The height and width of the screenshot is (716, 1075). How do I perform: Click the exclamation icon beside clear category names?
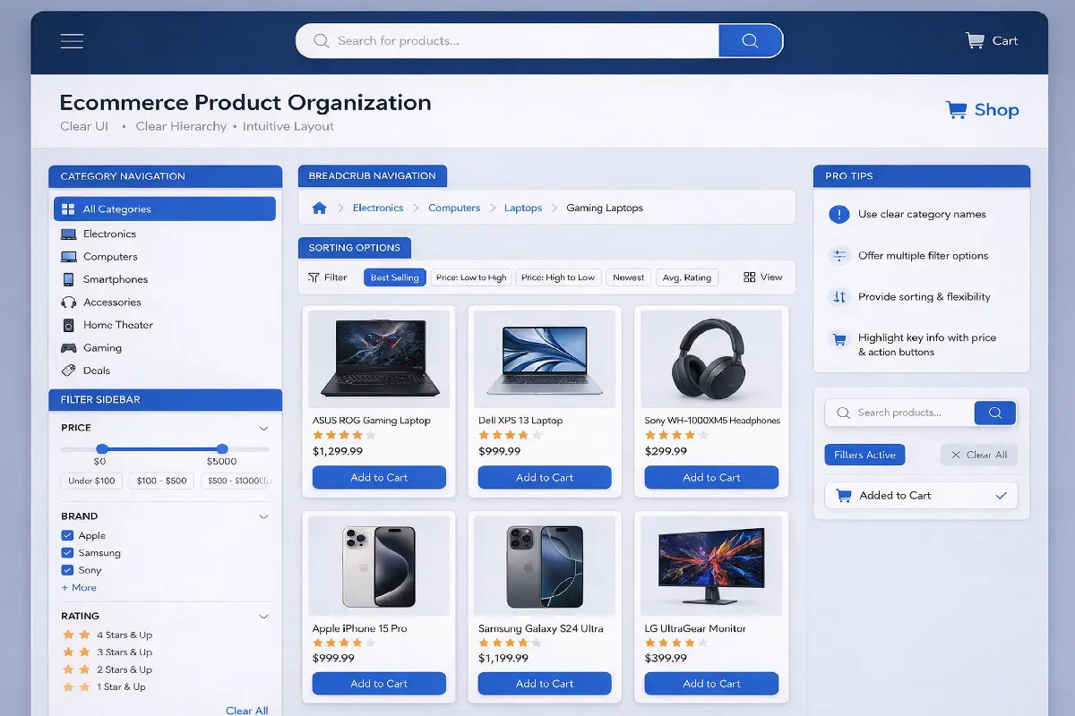point(839,214)
